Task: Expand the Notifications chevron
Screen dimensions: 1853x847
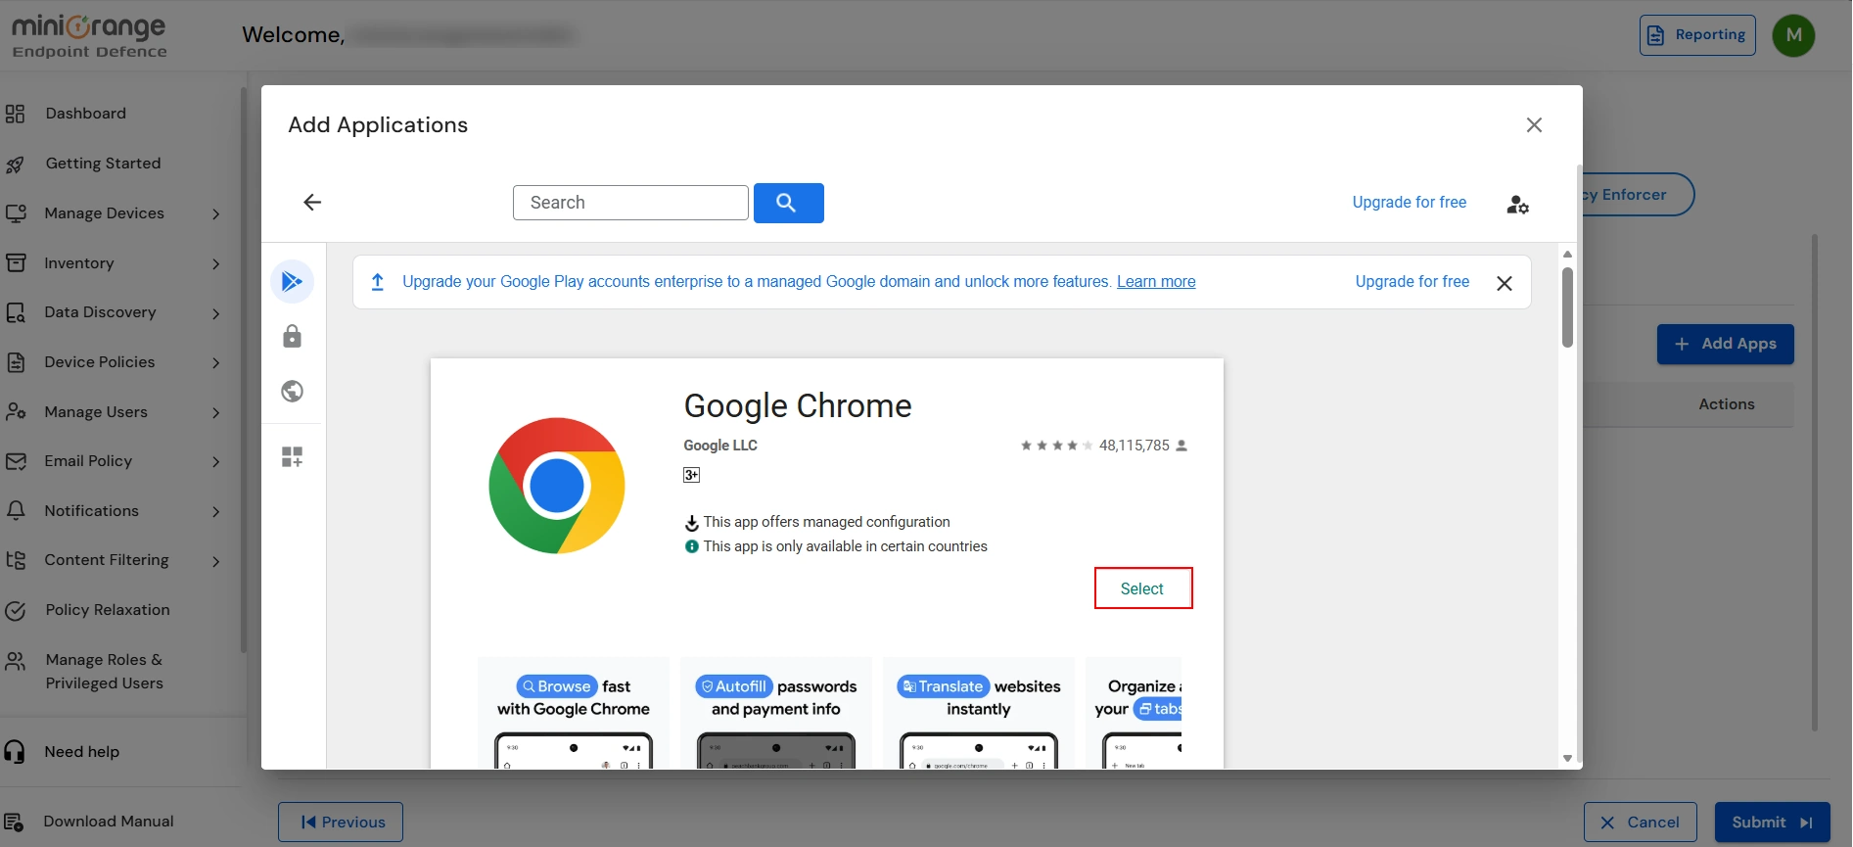Action: point(215,512)
